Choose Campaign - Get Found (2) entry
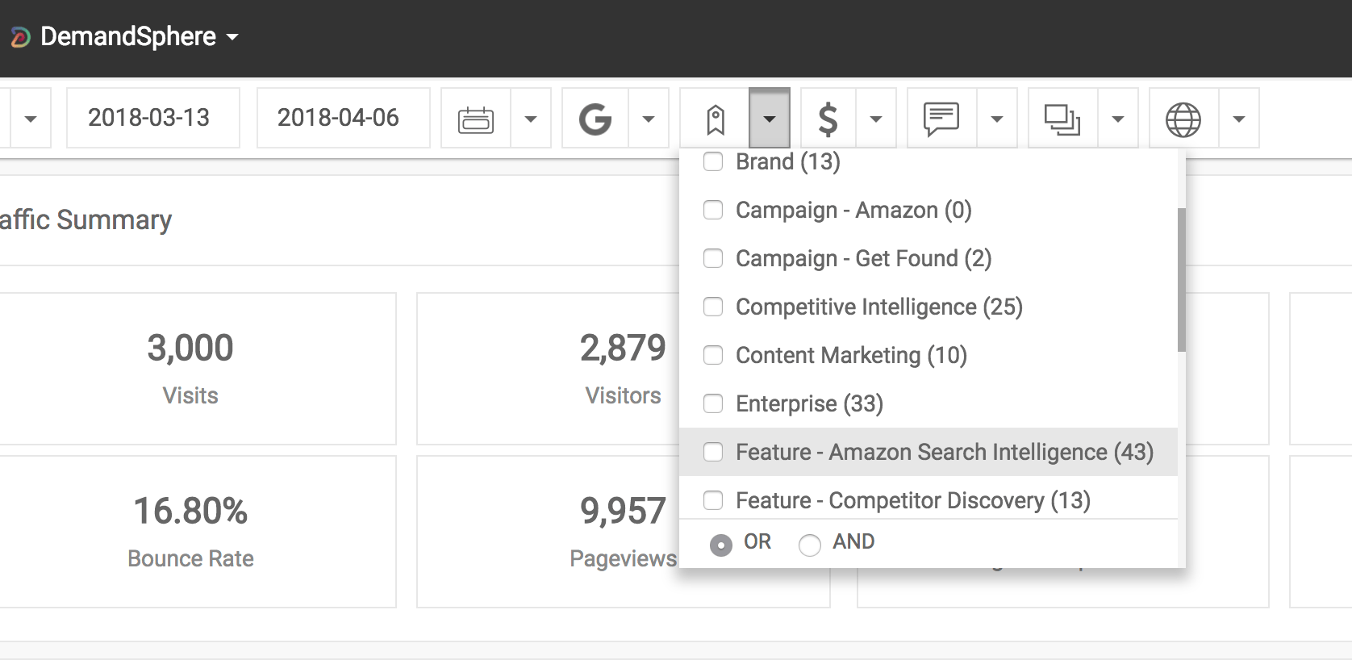 (x=863, y=258)
